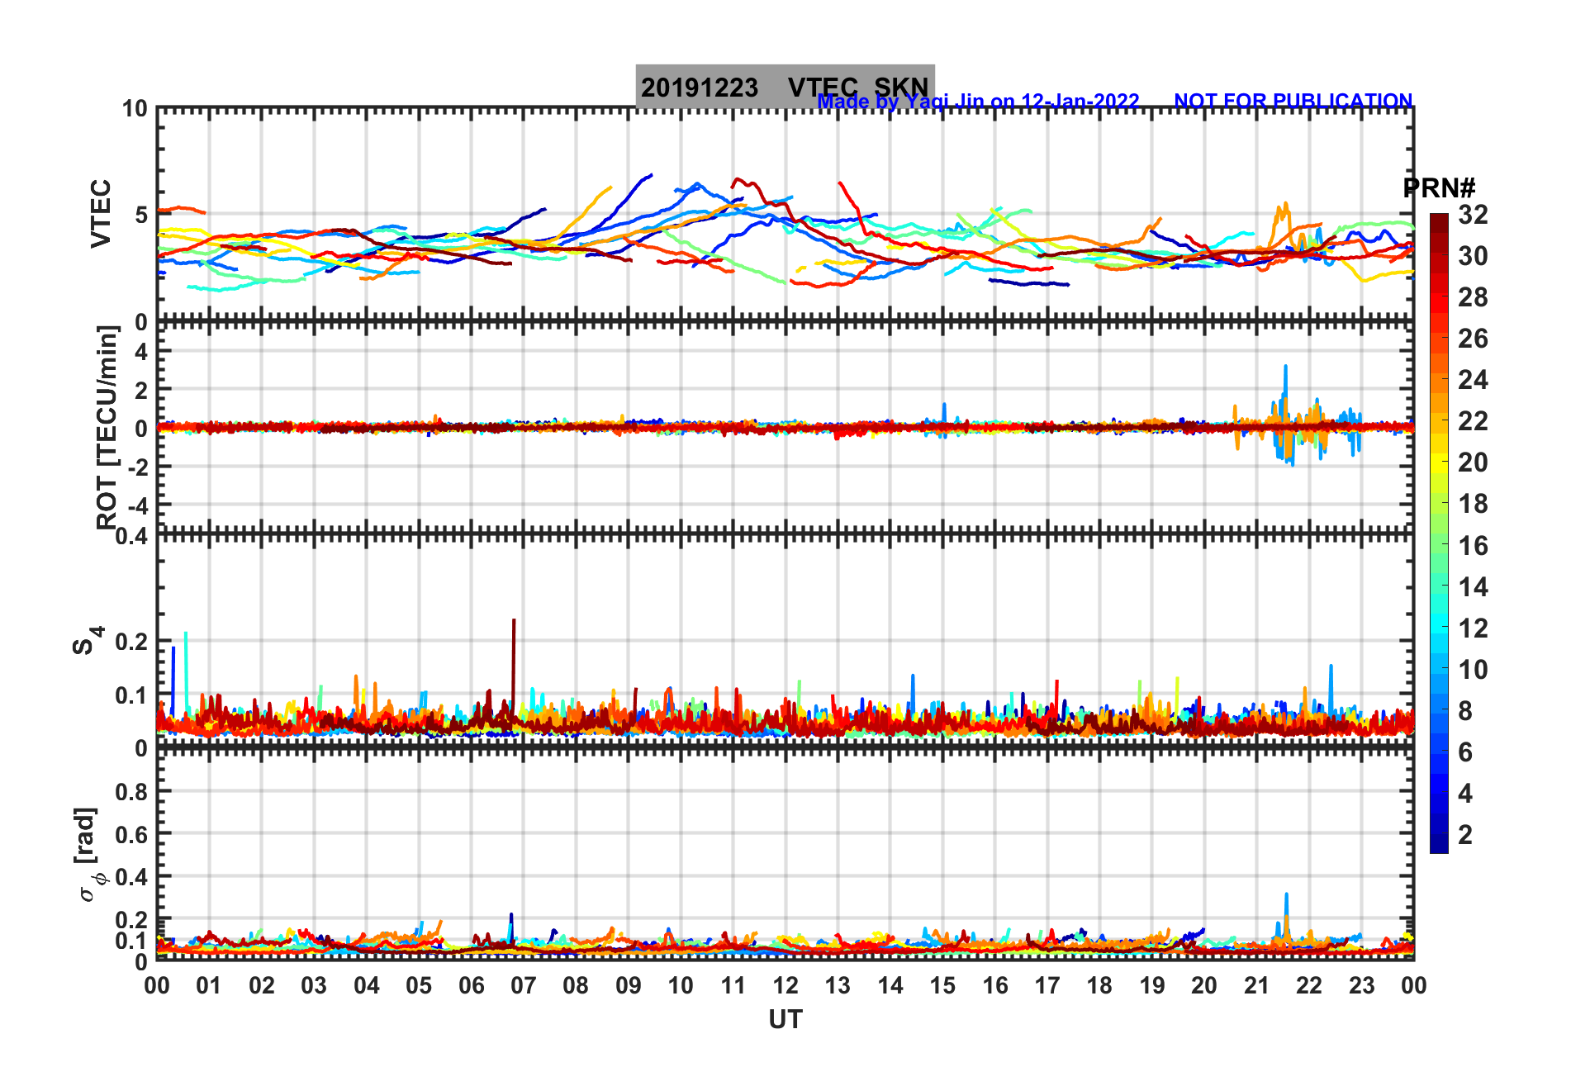This screenshot has height=1067, width=1571.
Task: Click the 'ROT [TECU/min]' axis label
Action: tap(107, 427)
